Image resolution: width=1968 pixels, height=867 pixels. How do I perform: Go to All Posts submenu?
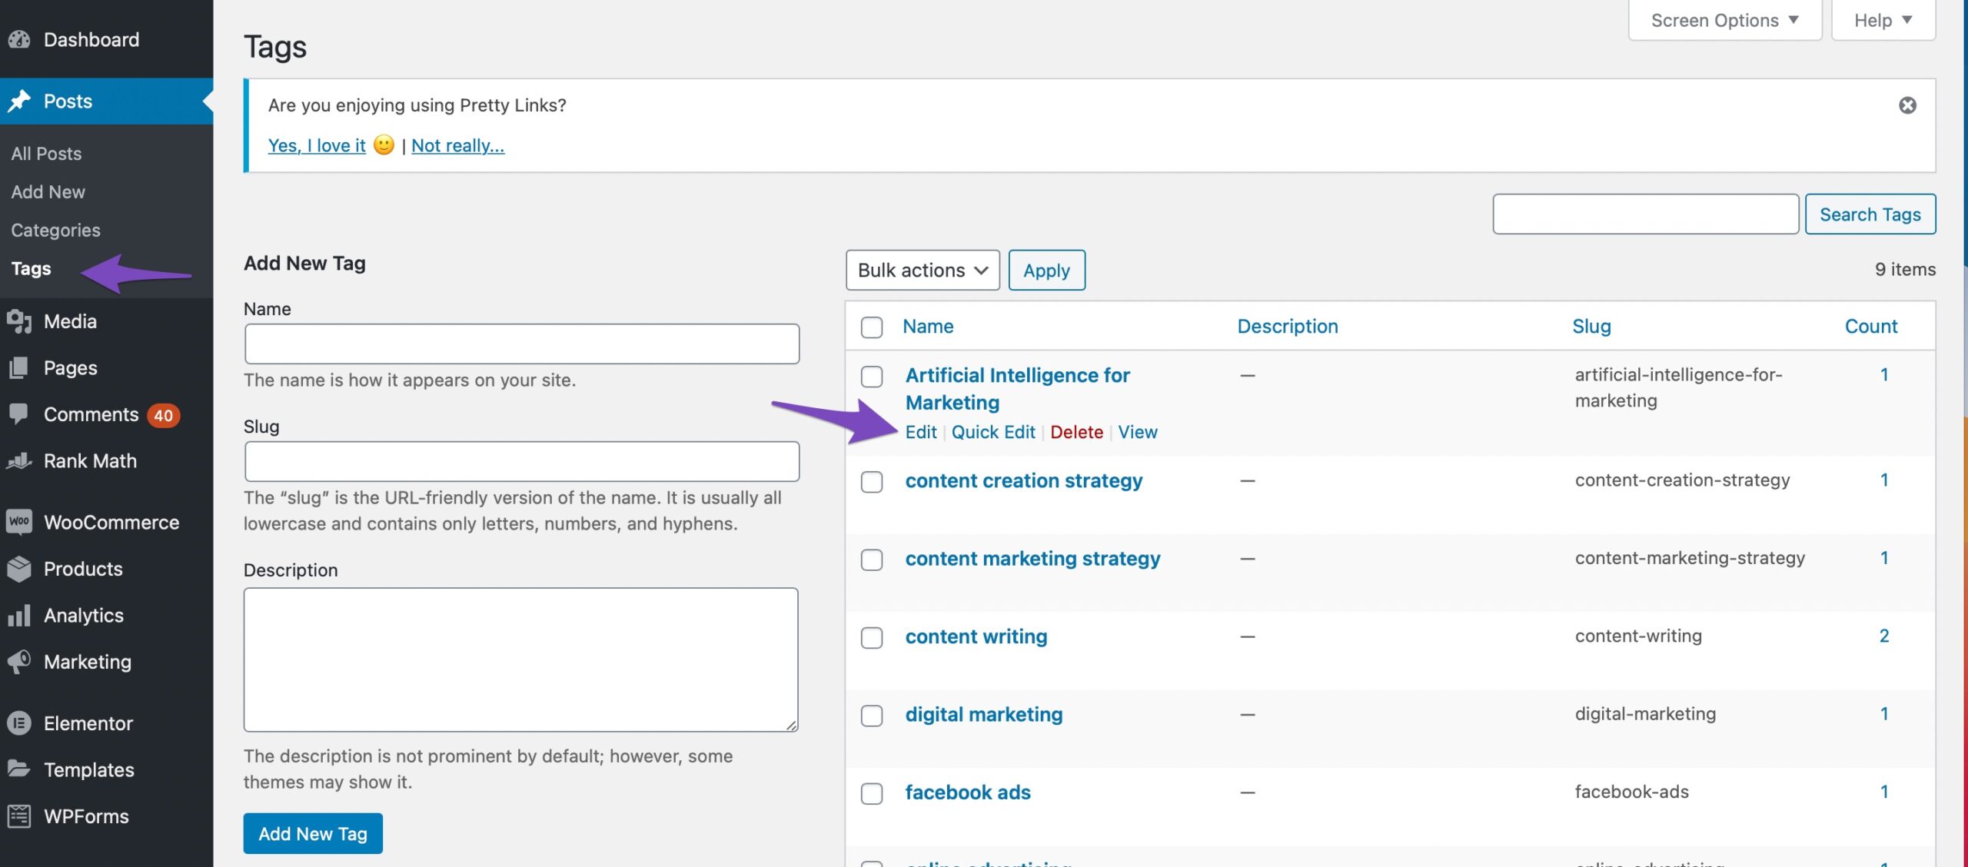tap(46, 153)
